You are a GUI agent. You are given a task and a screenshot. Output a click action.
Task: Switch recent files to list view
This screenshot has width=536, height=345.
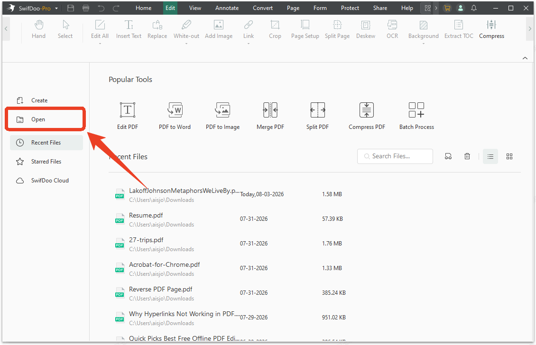[x=490, y=156]
